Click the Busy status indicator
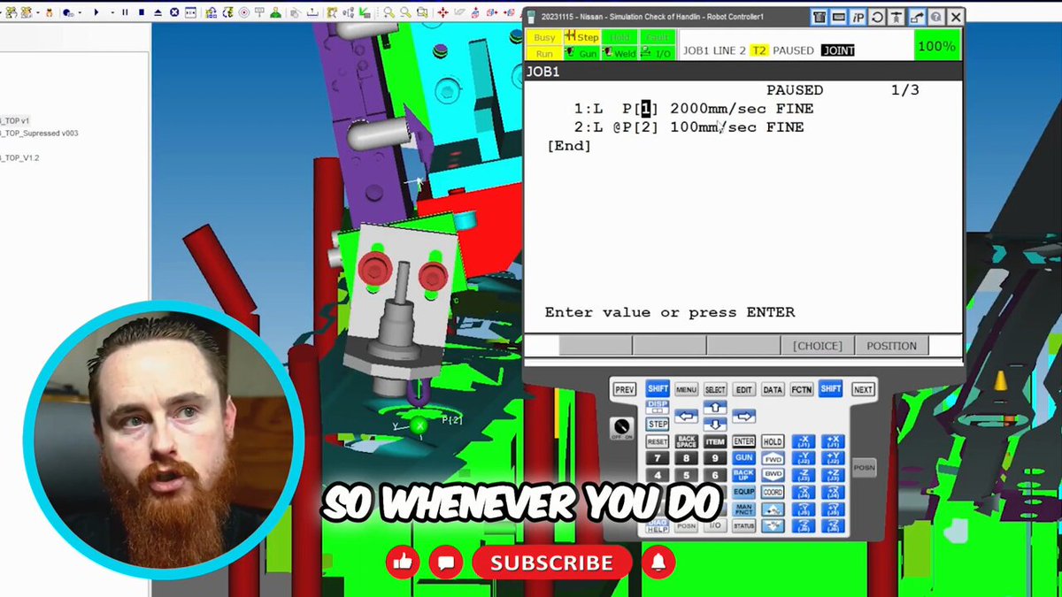1062x597 pixels. coord(544,37)
